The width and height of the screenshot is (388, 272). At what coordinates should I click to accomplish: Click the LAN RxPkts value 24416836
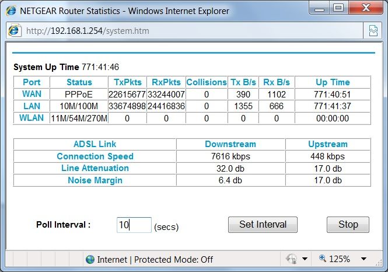pyautogui.click(x=166, y=106)
